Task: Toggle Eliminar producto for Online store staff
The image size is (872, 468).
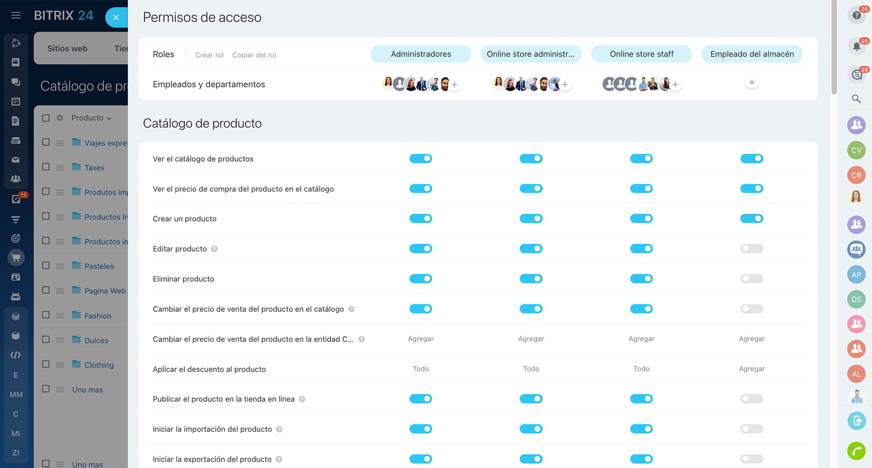Action: 641,279
